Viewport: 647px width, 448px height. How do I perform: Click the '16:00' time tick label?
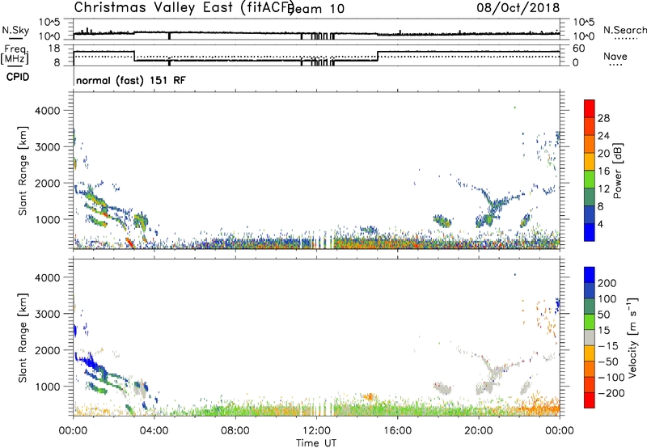[x=397, y=431]
